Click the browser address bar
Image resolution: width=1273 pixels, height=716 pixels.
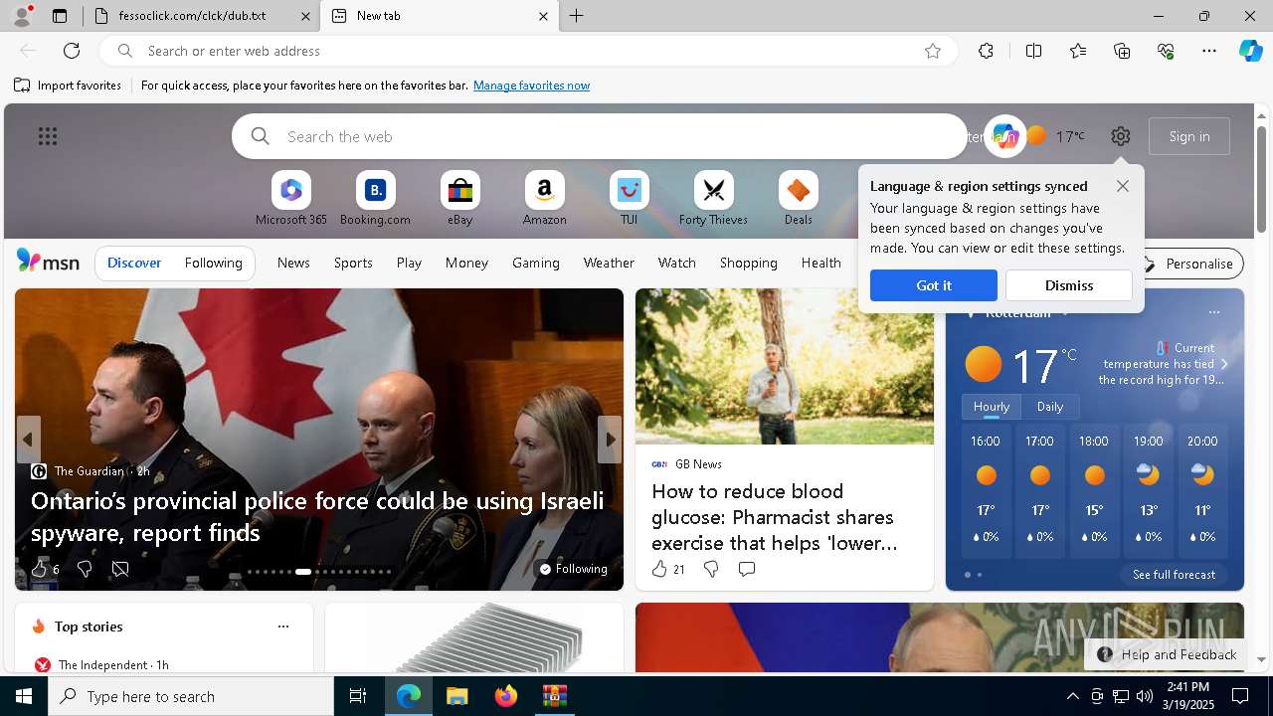click(527, 51)
